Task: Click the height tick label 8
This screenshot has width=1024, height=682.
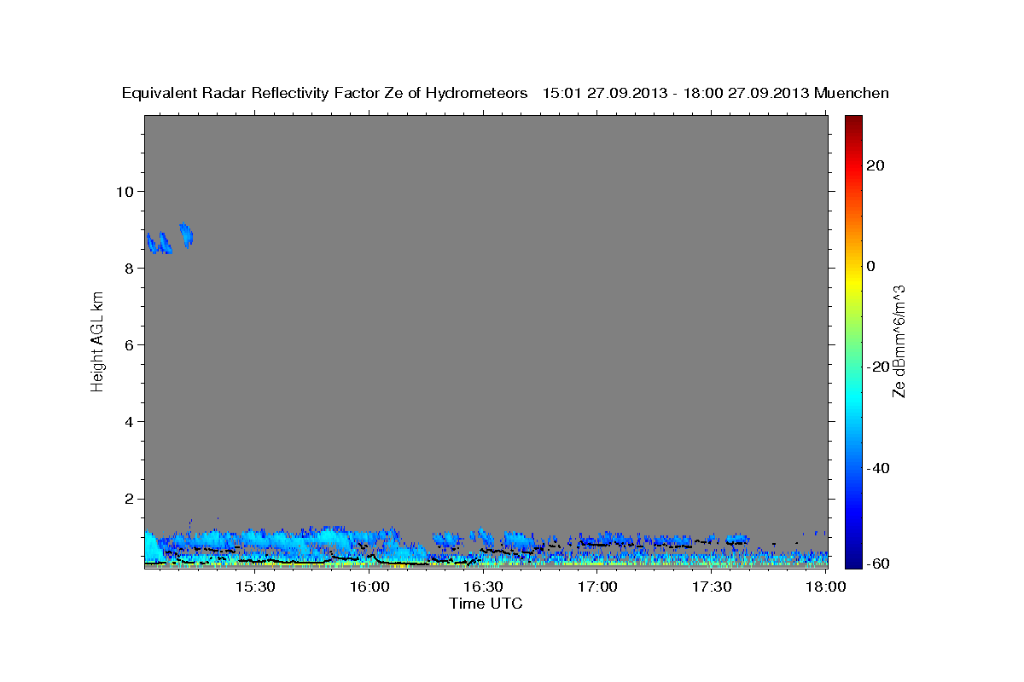Action: (x=129, y=268)
